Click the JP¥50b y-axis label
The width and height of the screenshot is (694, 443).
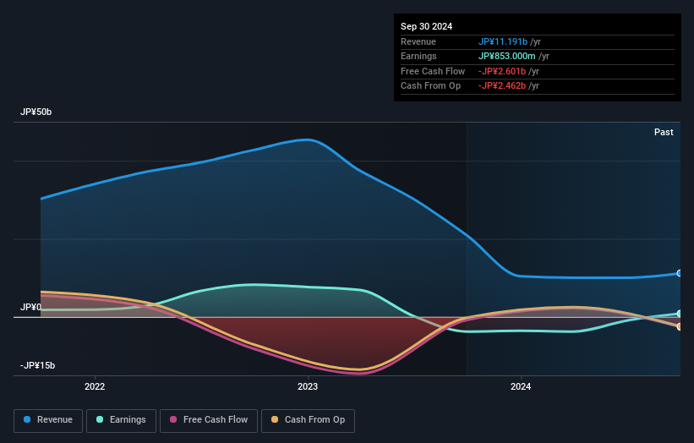click(x=37, y=112)
